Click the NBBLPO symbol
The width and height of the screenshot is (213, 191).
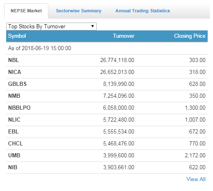pos(19,108)
